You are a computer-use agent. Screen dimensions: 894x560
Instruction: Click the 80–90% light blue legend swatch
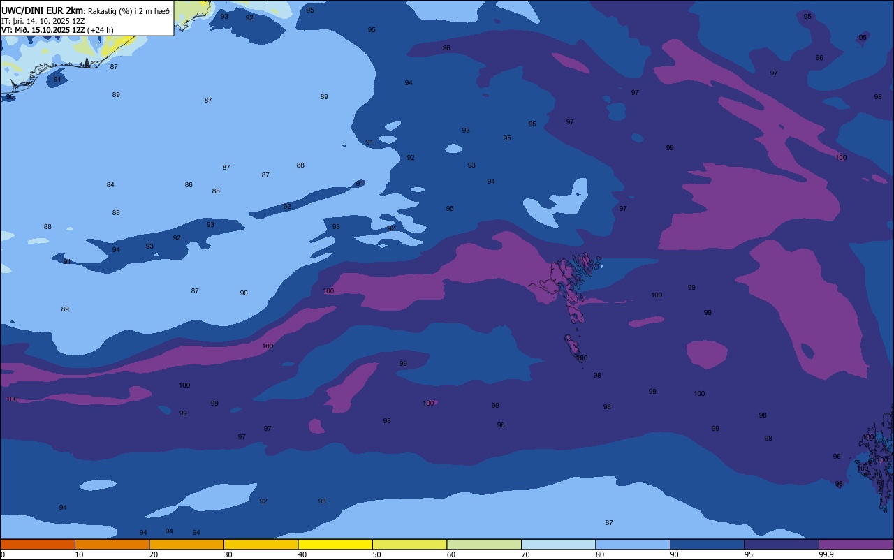[x=633, y=544]
